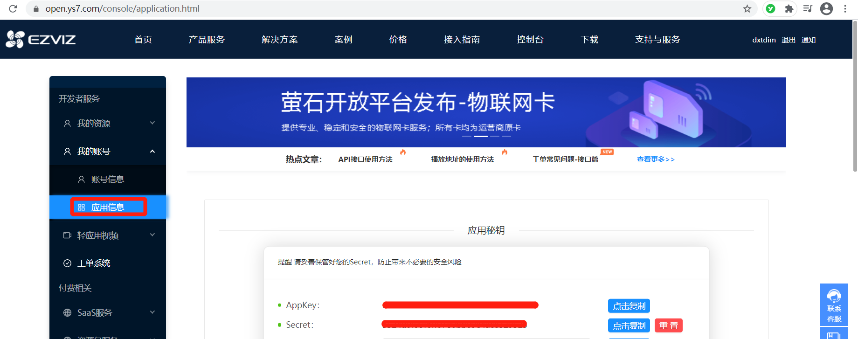Image resolution: width=858 pixels, height=339 pixels.
Task: Click the user icon beside 账号信息
Action: click(x=81, y=180)
